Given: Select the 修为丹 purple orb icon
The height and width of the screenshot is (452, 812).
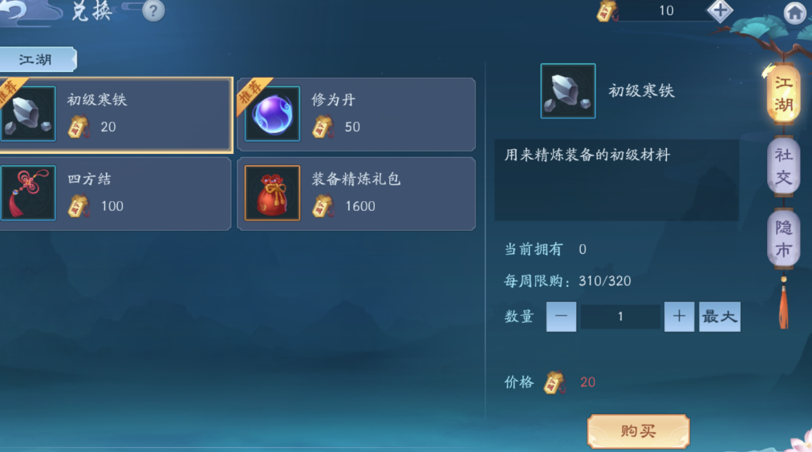Looking at the screenshot, I should [272, 114].
